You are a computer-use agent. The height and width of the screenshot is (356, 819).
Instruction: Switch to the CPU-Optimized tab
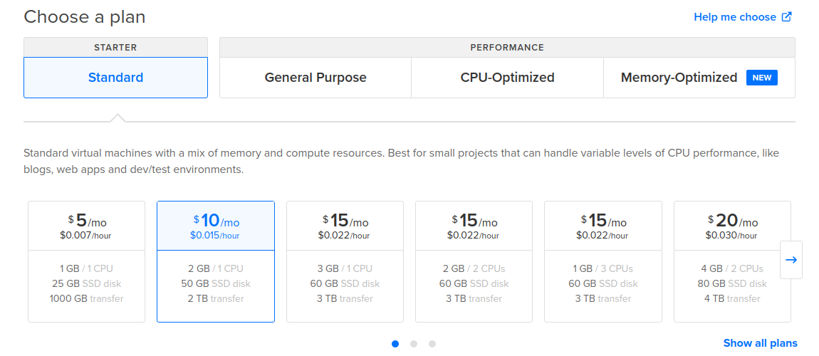[507, 78]
